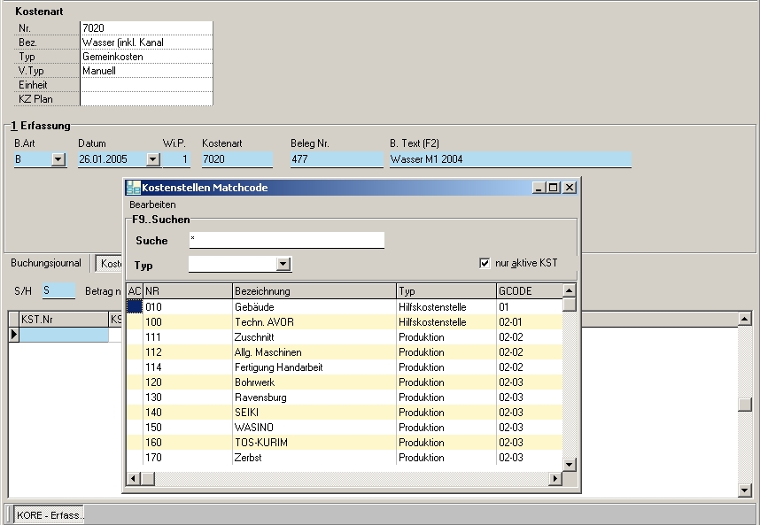
Task: Expand the B.Art dropdown
Action: click(58, 160)
